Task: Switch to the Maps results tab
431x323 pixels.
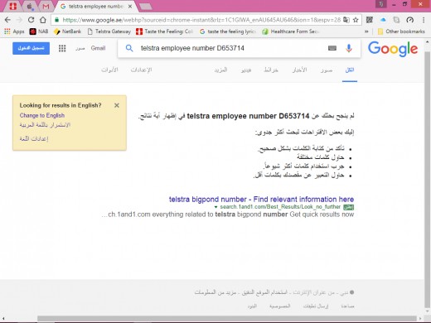Action: 271,70
